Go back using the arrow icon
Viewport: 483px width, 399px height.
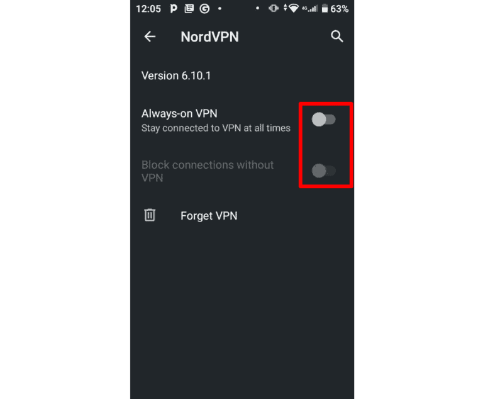(150, 37)
